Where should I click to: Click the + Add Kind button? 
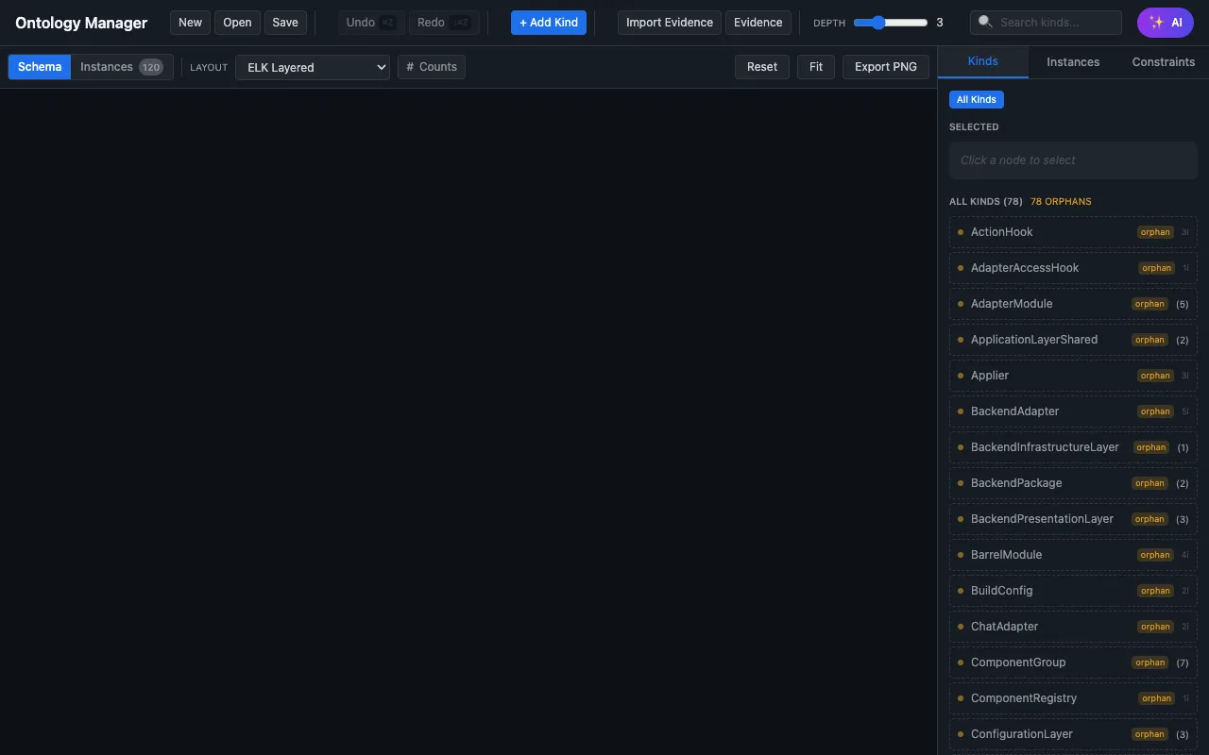pos(548,23)
